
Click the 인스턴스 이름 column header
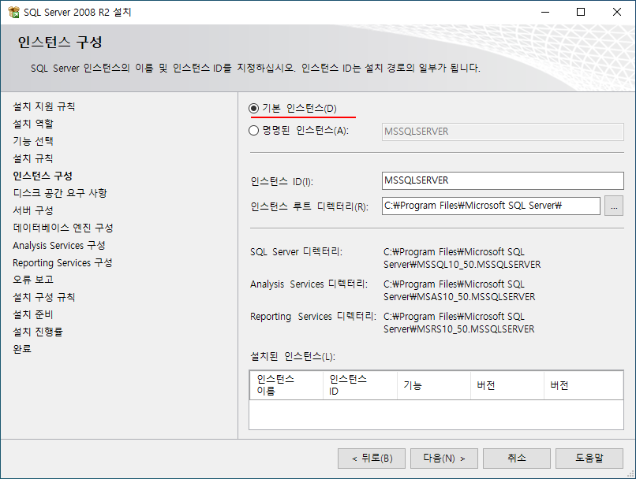286,385
